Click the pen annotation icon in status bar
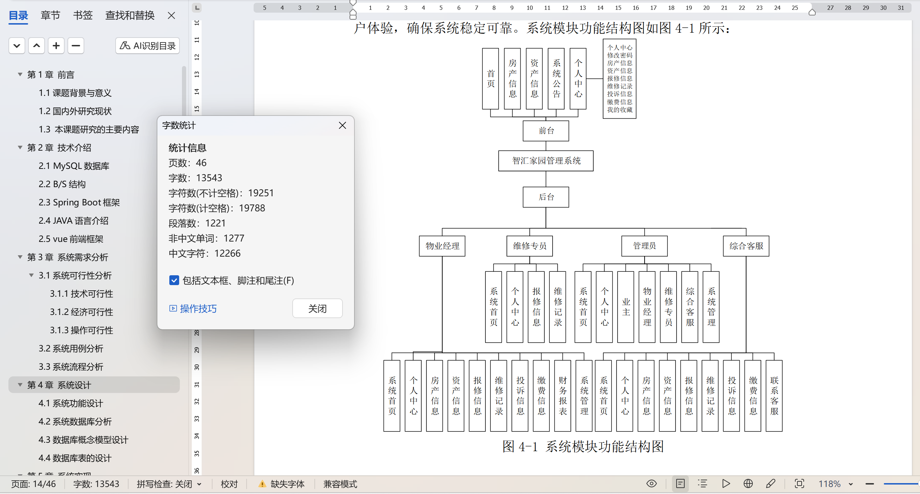Screen dimensions: 920x494 click(770, 484)
